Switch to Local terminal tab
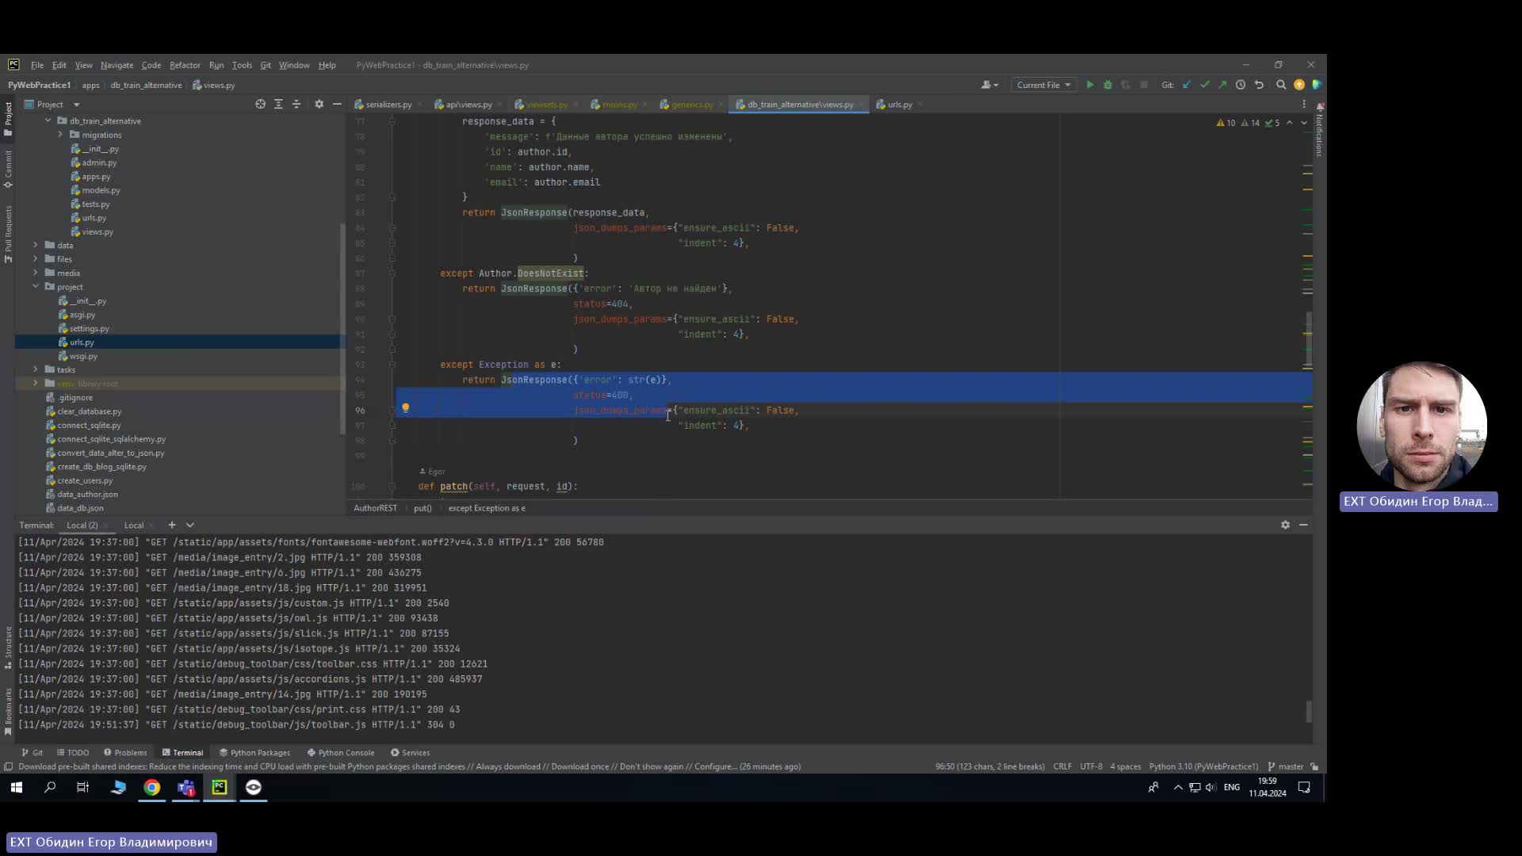 tap(134, 525)
